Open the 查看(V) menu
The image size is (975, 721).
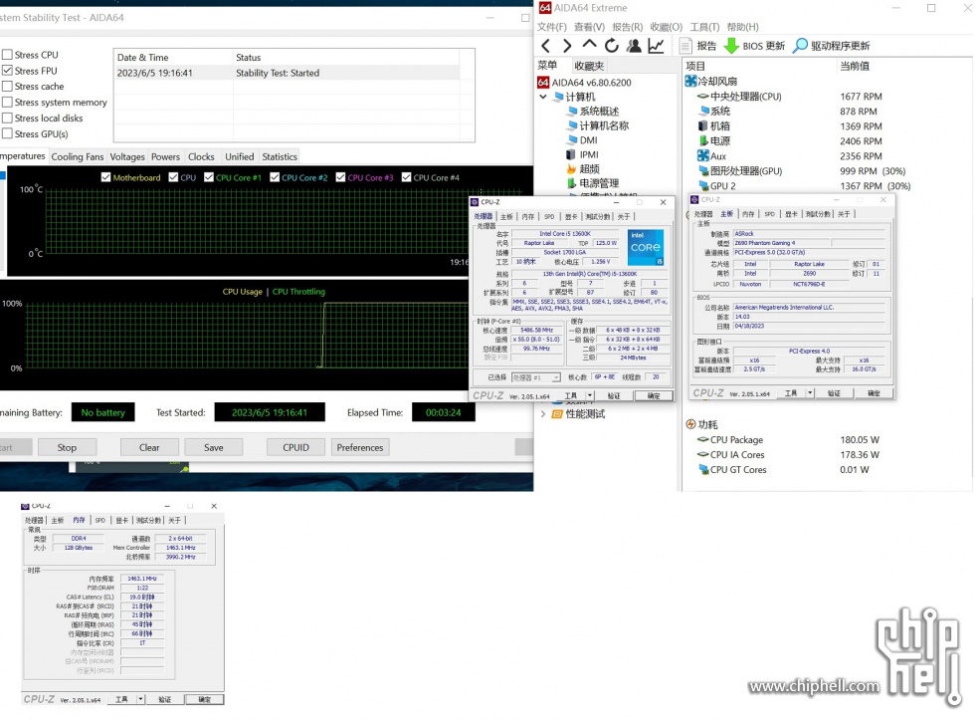589,27
